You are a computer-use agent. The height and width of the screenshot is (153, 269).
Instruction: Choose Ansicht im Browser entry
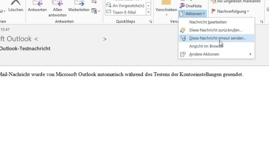[x=216, y=46]
